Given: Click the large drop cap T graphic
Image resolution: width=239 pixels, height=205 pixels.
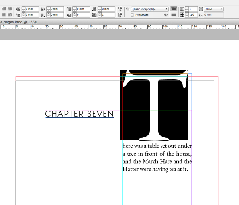Looking at the screenshot, I should point(154,105).
